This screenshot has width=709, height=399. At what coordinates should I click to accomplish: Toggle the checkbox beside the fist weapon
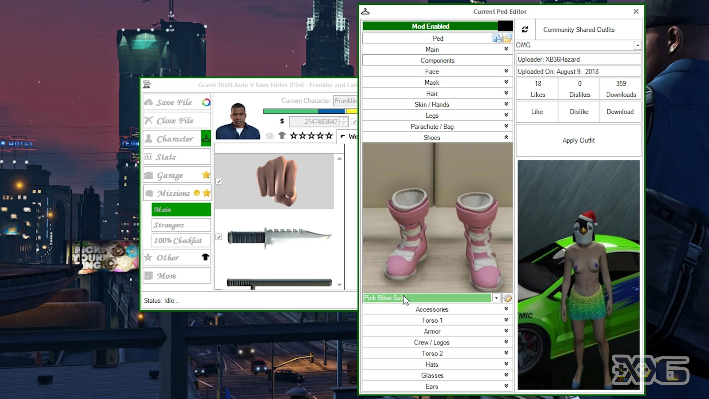tap(219, 181)
